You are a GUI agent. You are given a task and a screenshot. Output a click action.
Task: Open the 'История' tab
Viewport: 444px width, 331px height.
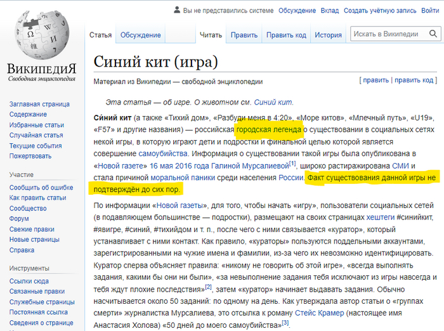(328, 35)
